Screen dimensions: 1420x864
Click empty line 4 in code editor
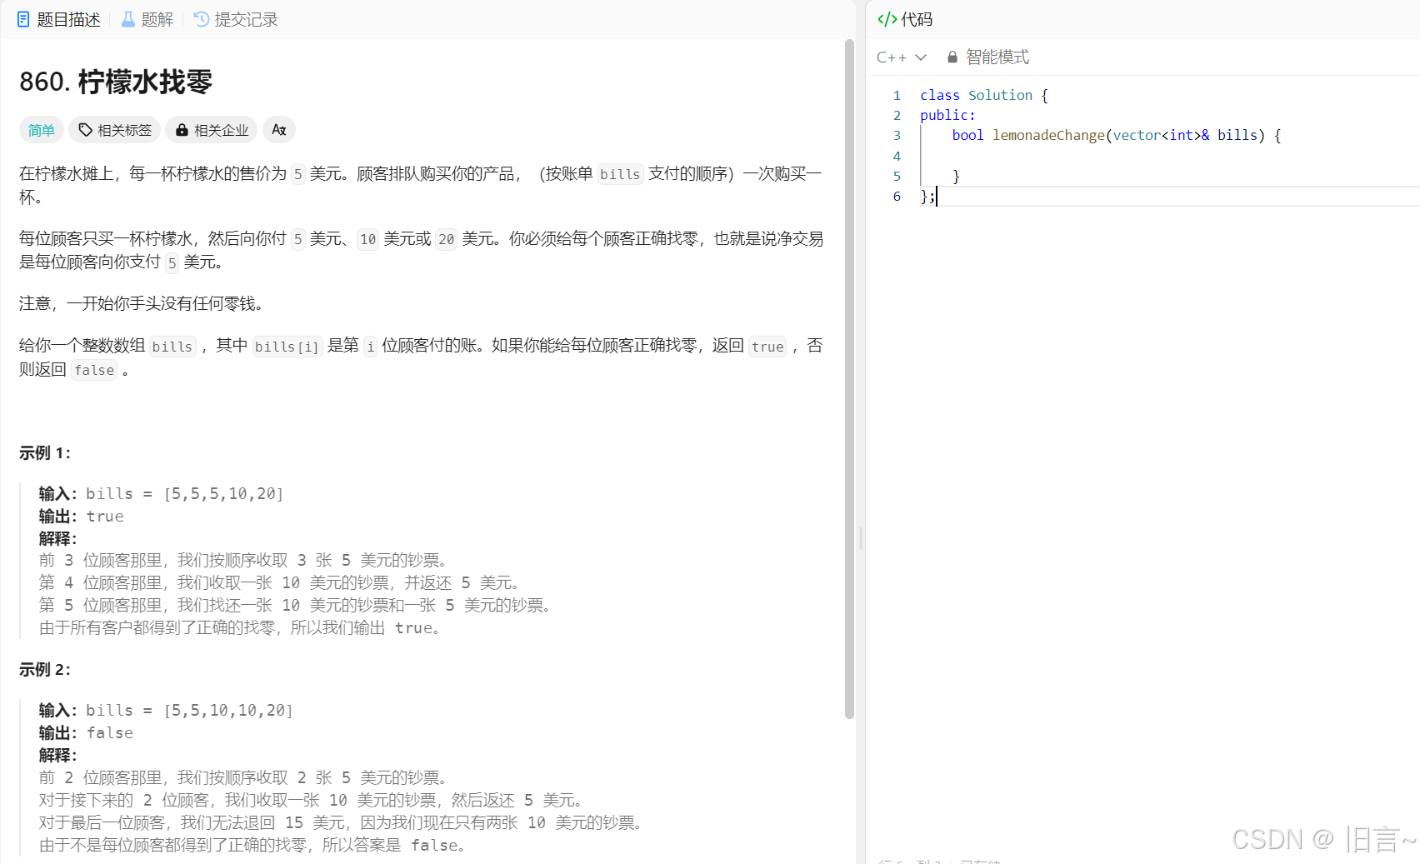tap(1083, 156)
